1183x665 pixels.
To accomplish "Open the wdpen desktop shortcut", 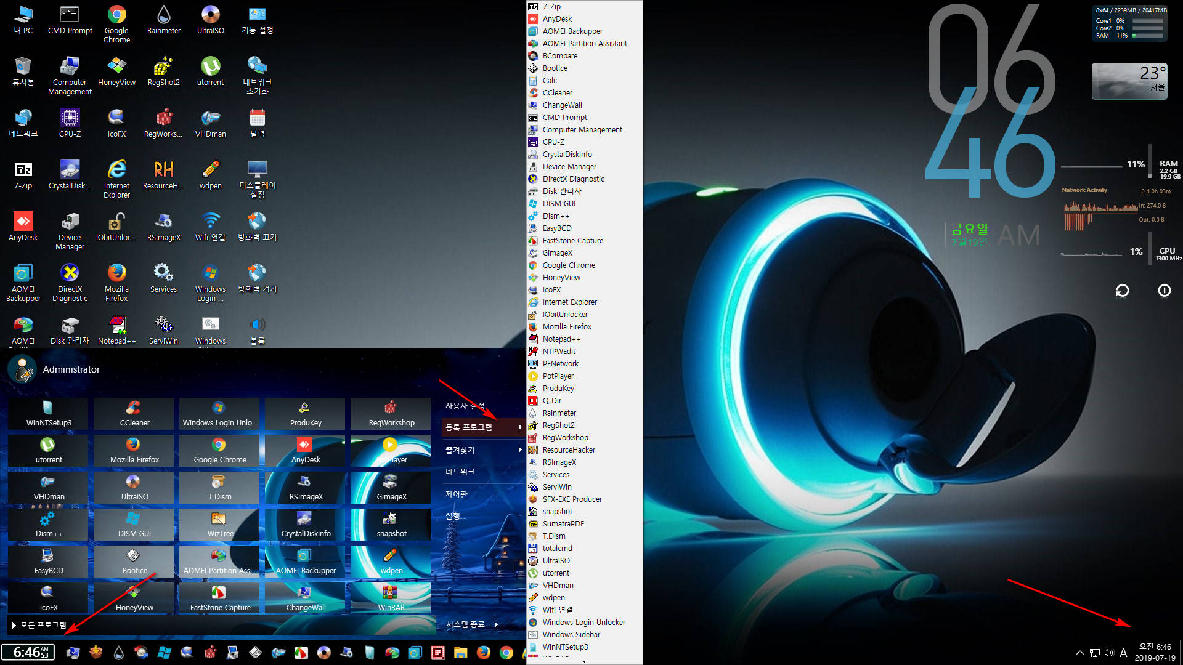I will coord(210,175).
